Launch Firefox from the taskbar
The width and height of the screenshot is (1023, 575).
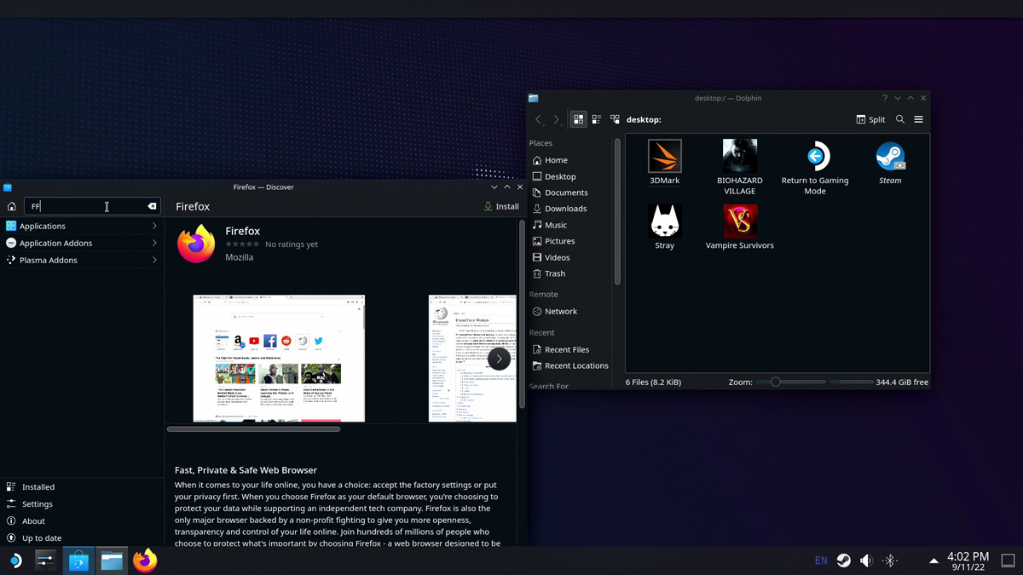(x=145, y=561)
